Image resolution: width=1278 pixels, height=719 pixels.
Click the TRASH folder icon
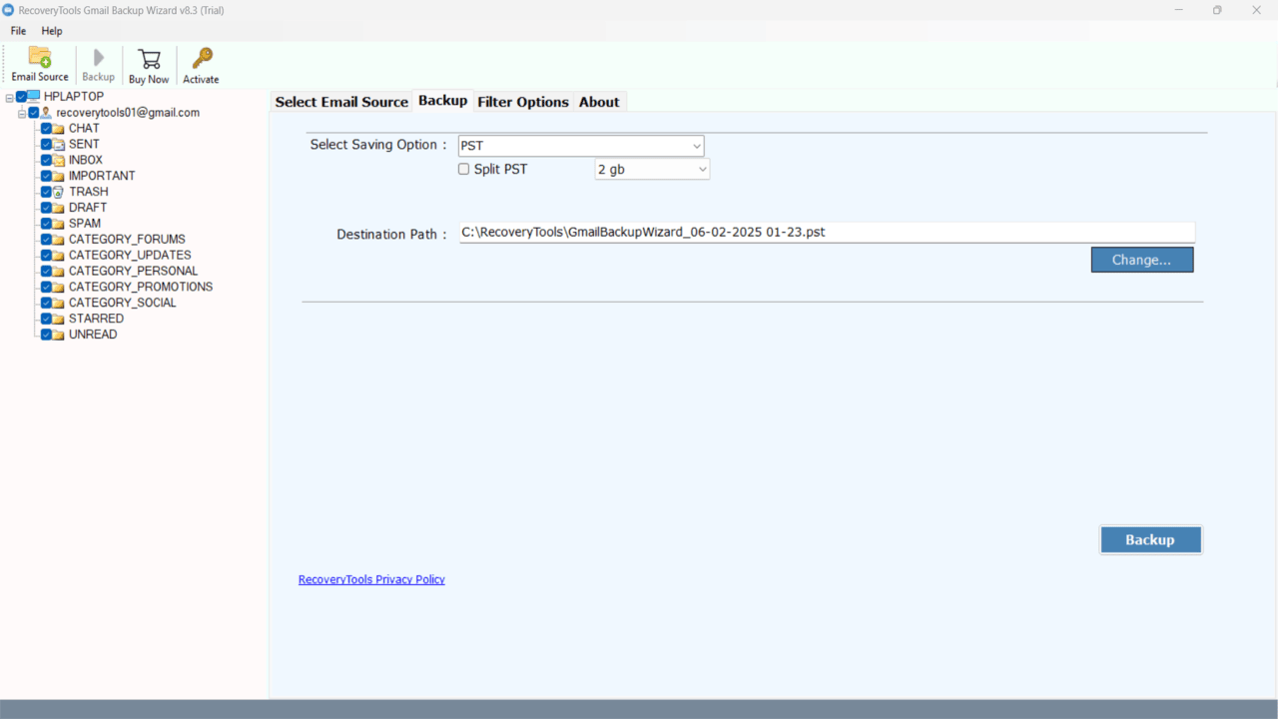click(59, 192)
